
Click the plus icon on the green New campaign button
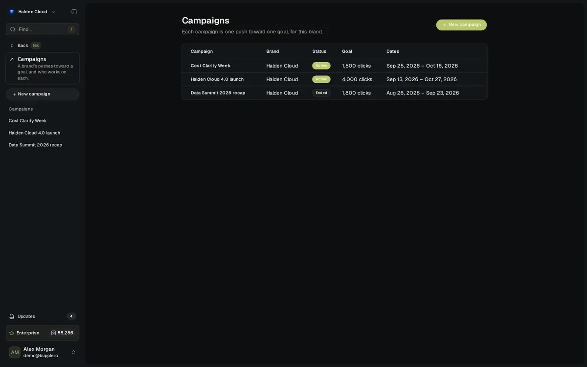click(445, 25)
